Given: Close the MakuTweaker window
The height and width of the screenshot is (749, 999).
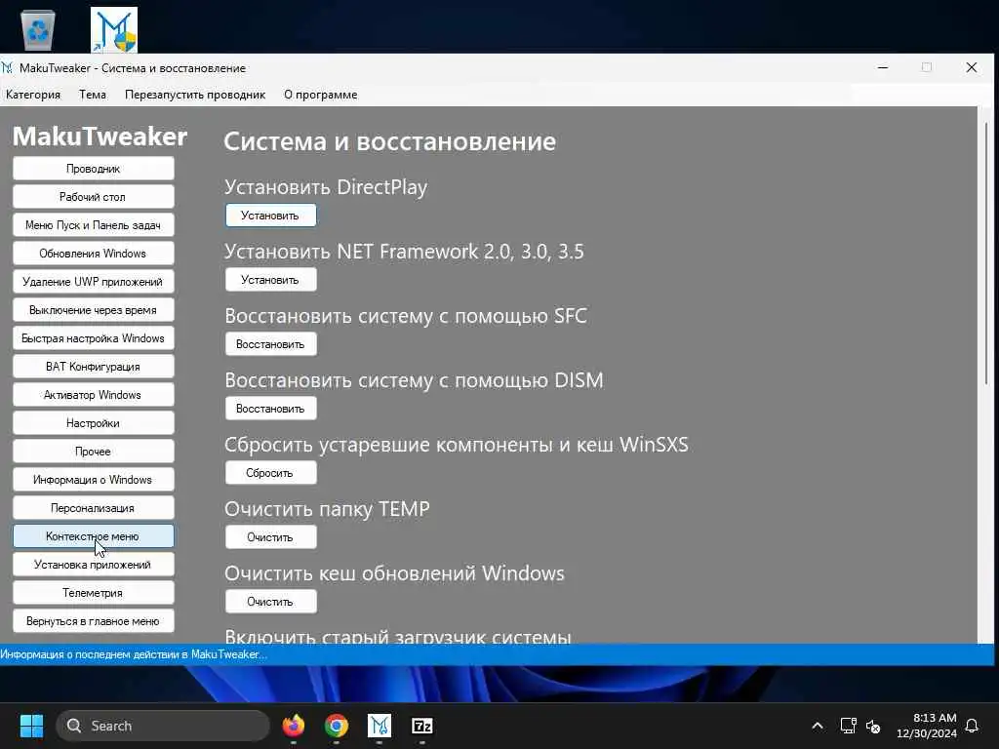Looking at the screenshot, I should [971, 67].
